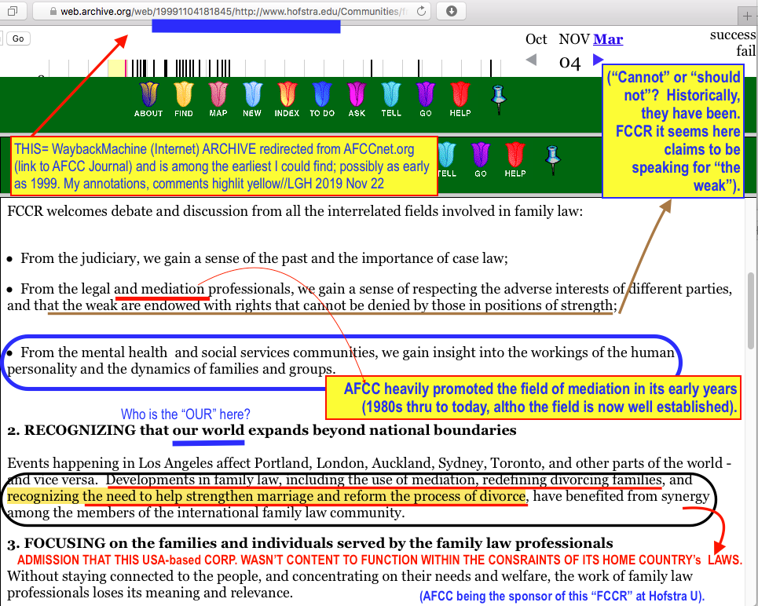
Task: Go to next capture with blue arrow
Action: tap(599, 60)
